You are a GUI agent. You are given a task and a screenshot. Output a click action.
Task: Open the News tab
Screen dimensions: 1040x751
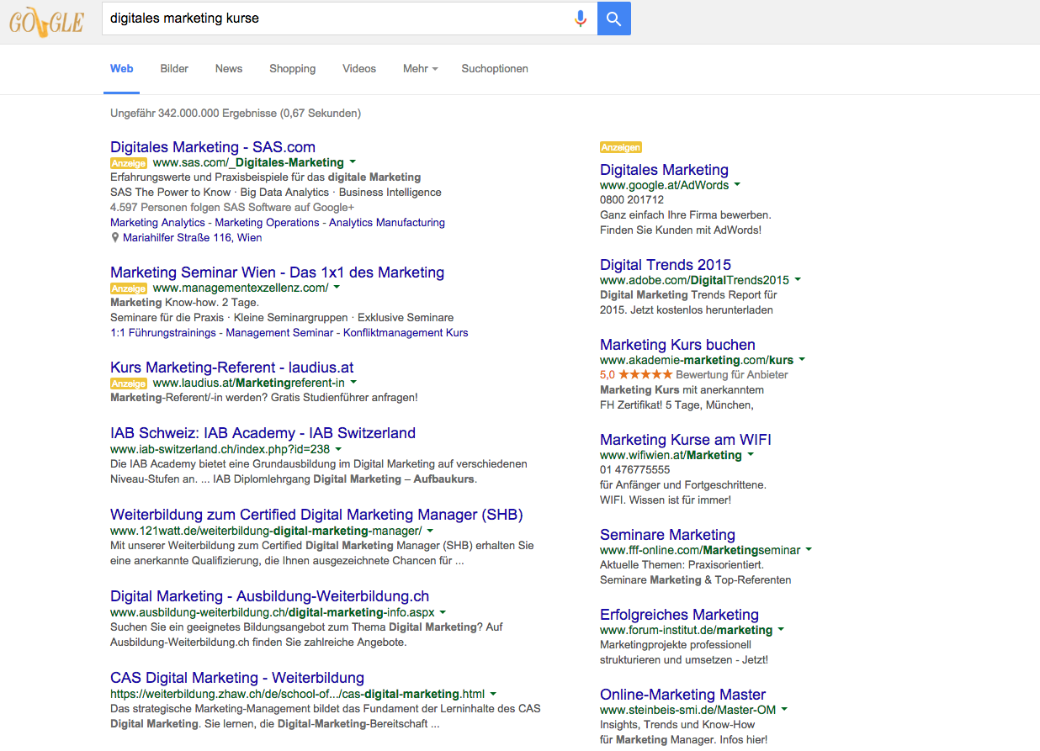pyautogui.click(x=229, y=69)
